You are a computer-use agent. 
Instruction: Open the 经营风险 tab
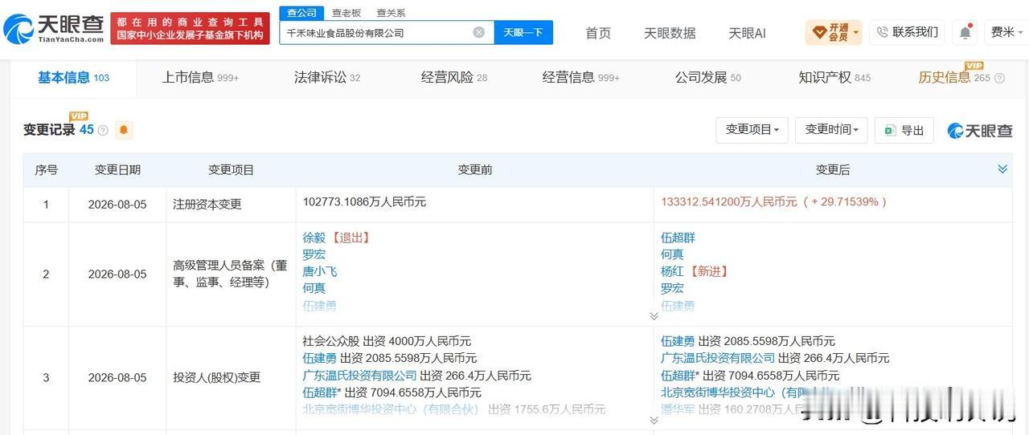[454, 78]
